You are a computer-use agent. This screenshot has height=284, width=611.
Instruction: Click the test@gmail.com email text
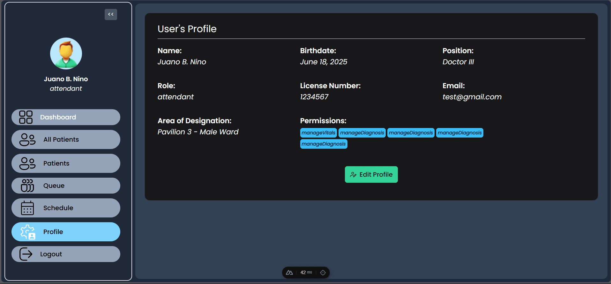pyautogui.click(x=472, y=97)
